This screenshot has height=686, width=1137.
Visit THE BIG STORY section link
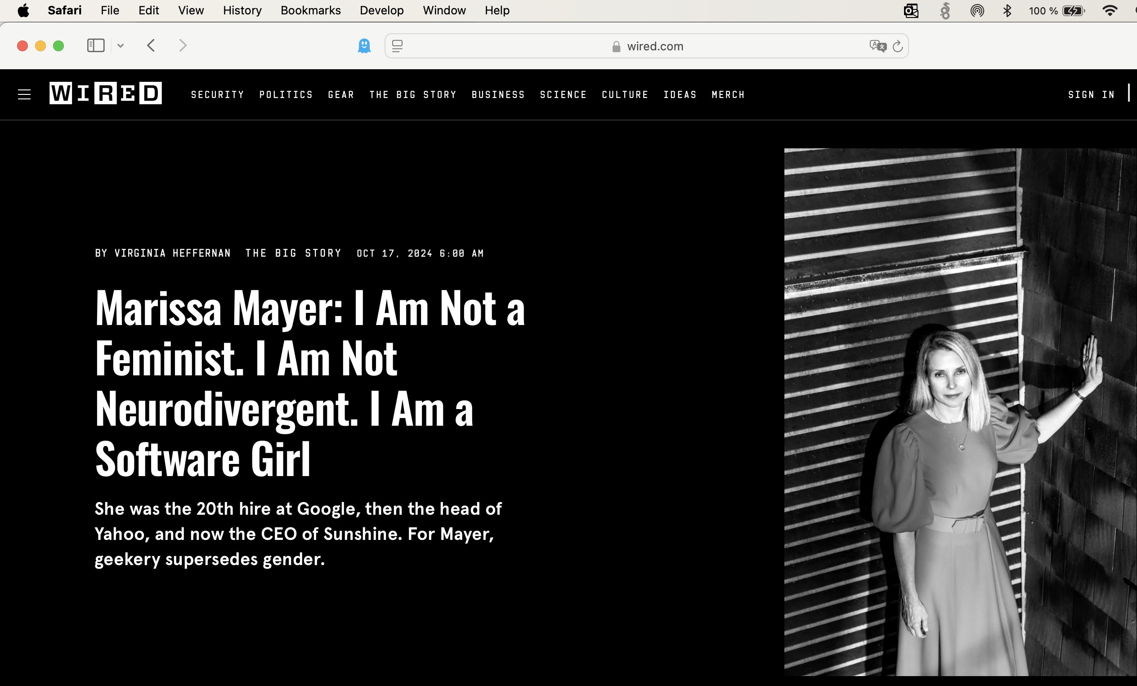point(293,253)
